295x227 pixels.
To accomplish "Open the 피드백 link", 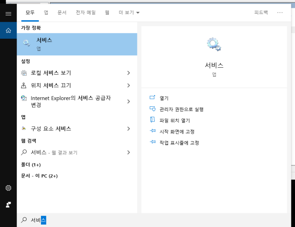I will click(x=261, y=13).
